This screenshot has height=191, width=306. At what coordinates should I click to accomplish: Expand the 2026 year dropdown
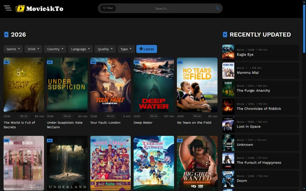coord(33,49)
